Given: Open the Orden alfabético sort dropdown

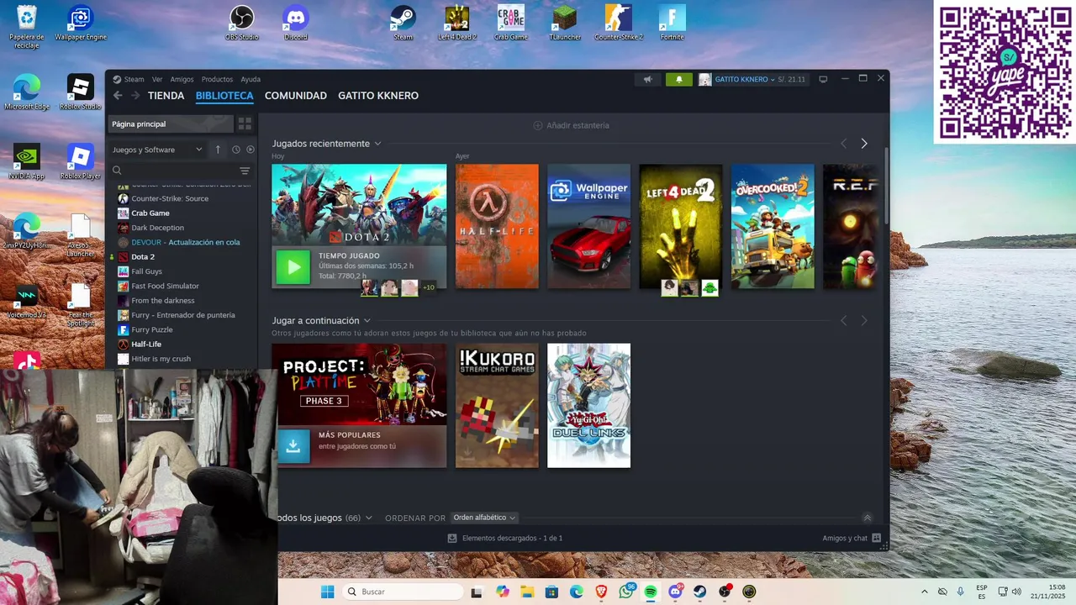Looking at the screenshot, I should pos(485,518).
